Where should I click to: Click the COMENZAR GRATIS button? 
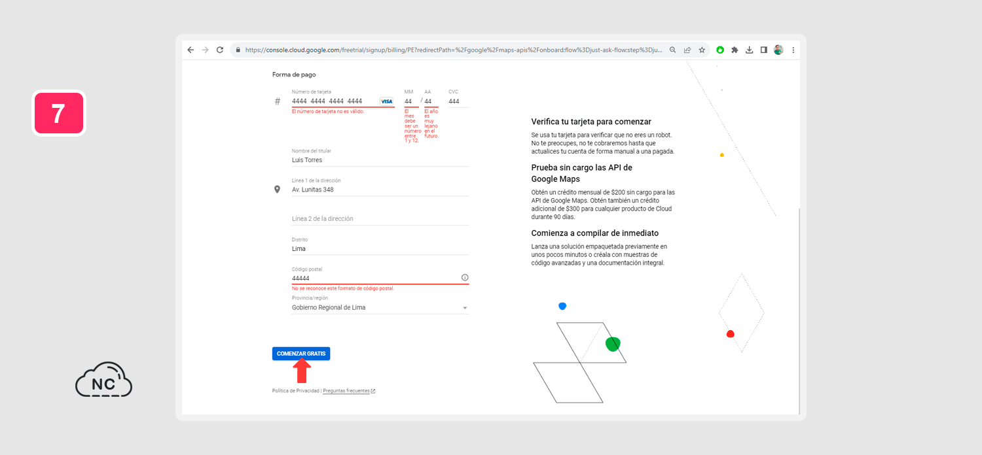coord(301,354)
